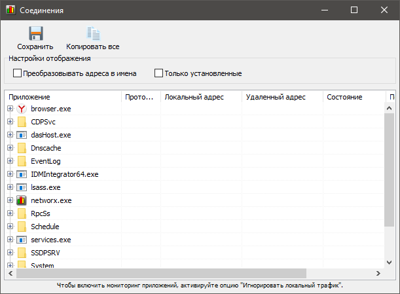Click the vertical scrollbar down arrow
Image resolution: width=400 pixels, height=294 pixels.
(x=390, y=263)
